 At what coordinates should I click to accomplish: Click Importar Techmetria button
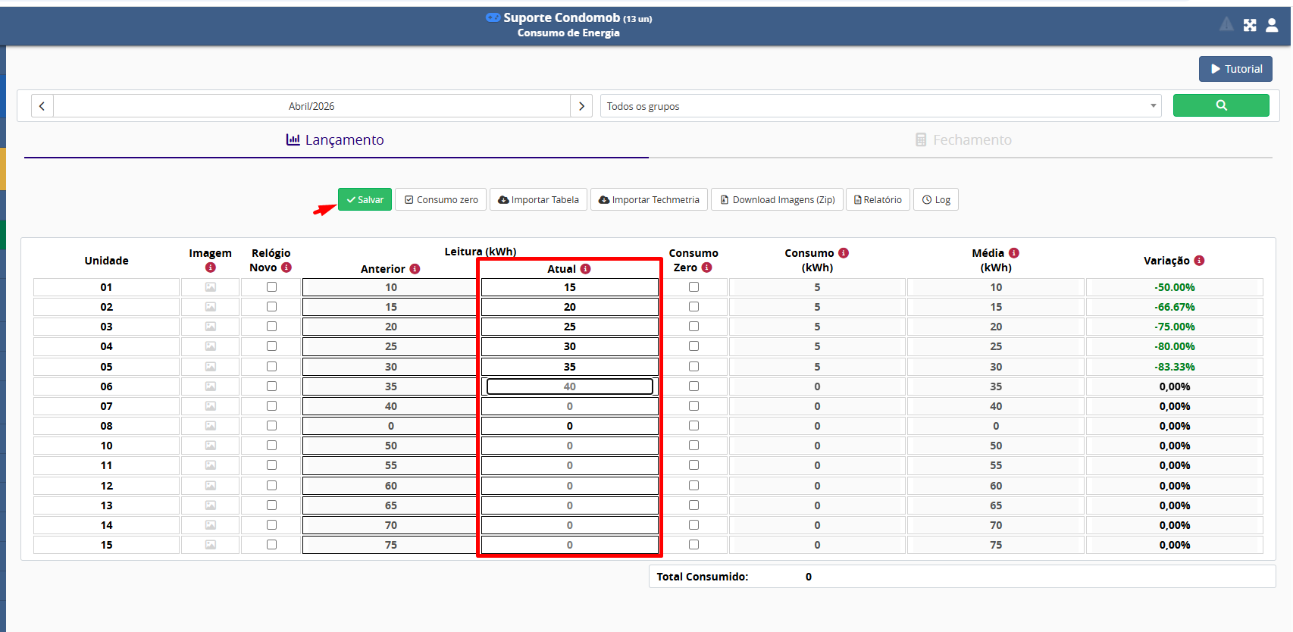pyautogui.click(x=649, y=199)
